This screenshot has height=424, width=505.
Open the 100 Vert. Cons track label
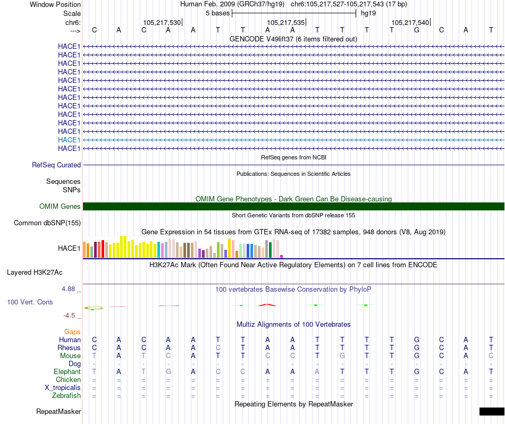click(x=30, y=302)
